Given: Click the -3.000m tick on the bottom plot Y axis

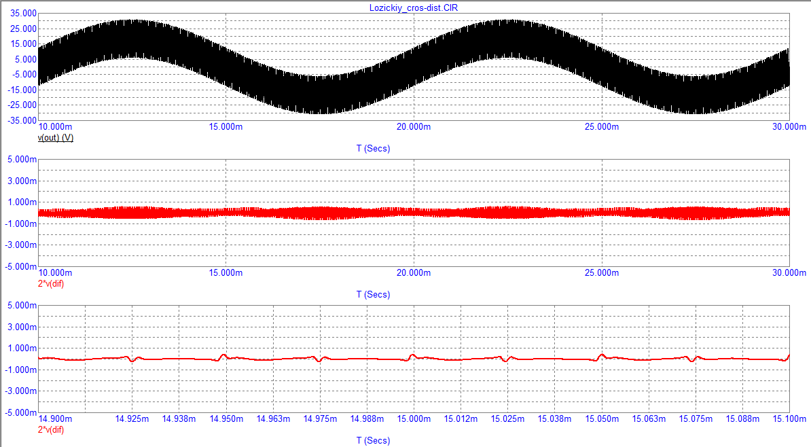Looking at the screenshot, I should pos(21,391).
